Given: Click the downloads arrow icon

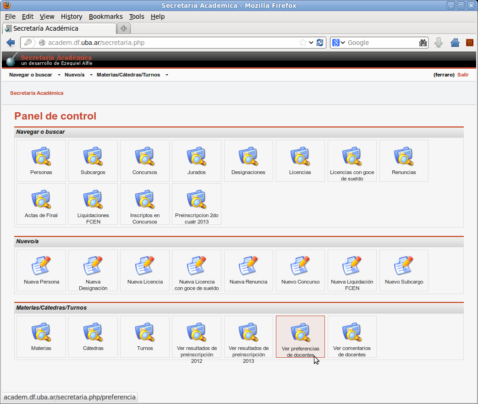Looking at the screenshot, I should (x=439, y=43).
